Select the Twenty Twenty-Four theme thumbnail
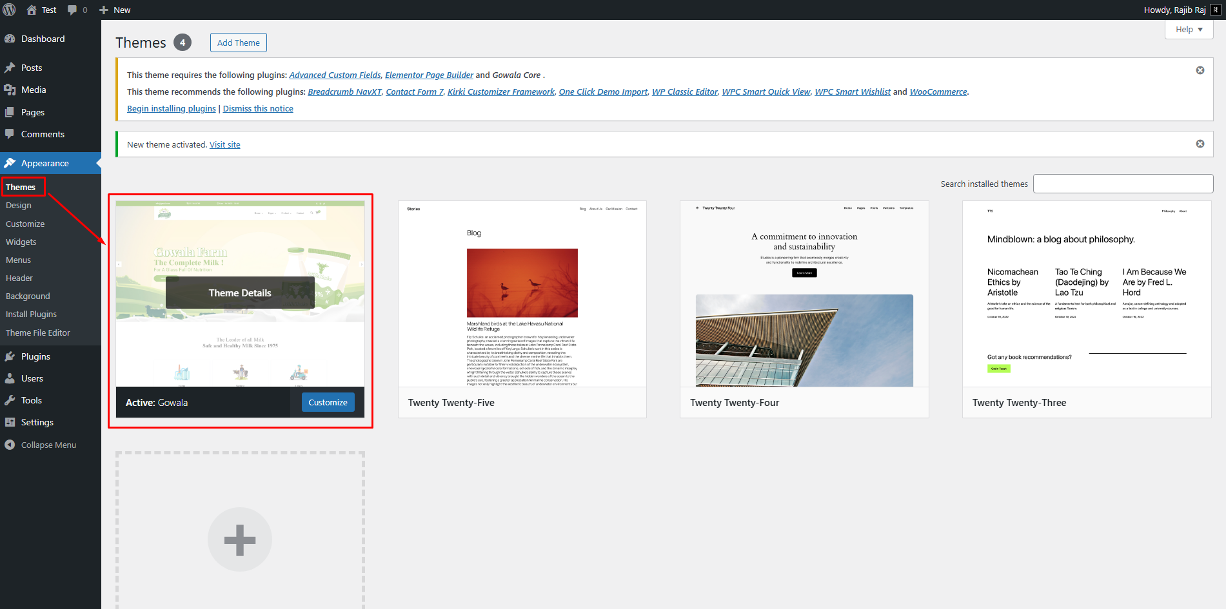 [804, 294]
